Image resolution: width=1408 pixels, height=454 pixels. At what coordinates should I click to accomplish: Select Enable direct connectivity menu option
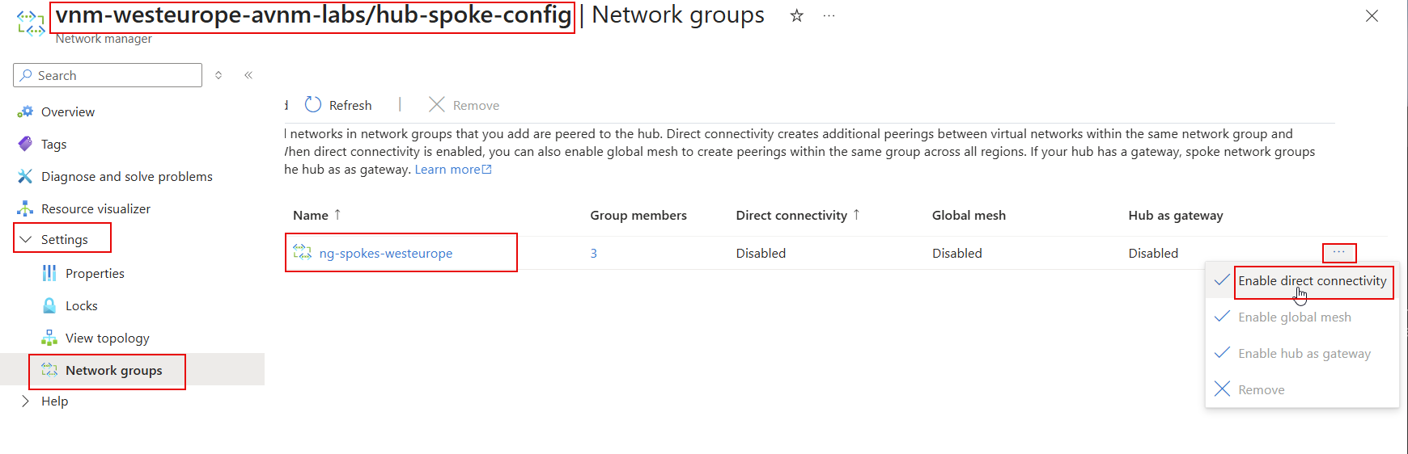[1312, 281]
